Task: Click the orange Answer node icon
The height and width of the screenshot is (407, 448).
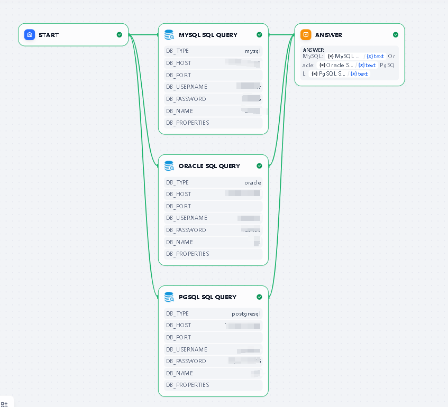Action: tap(306, 35)
